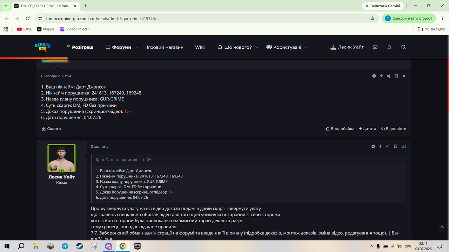Bookmark post #2
Image resolution: width=449 pixels, height=252 pixels.
(396, 146)
